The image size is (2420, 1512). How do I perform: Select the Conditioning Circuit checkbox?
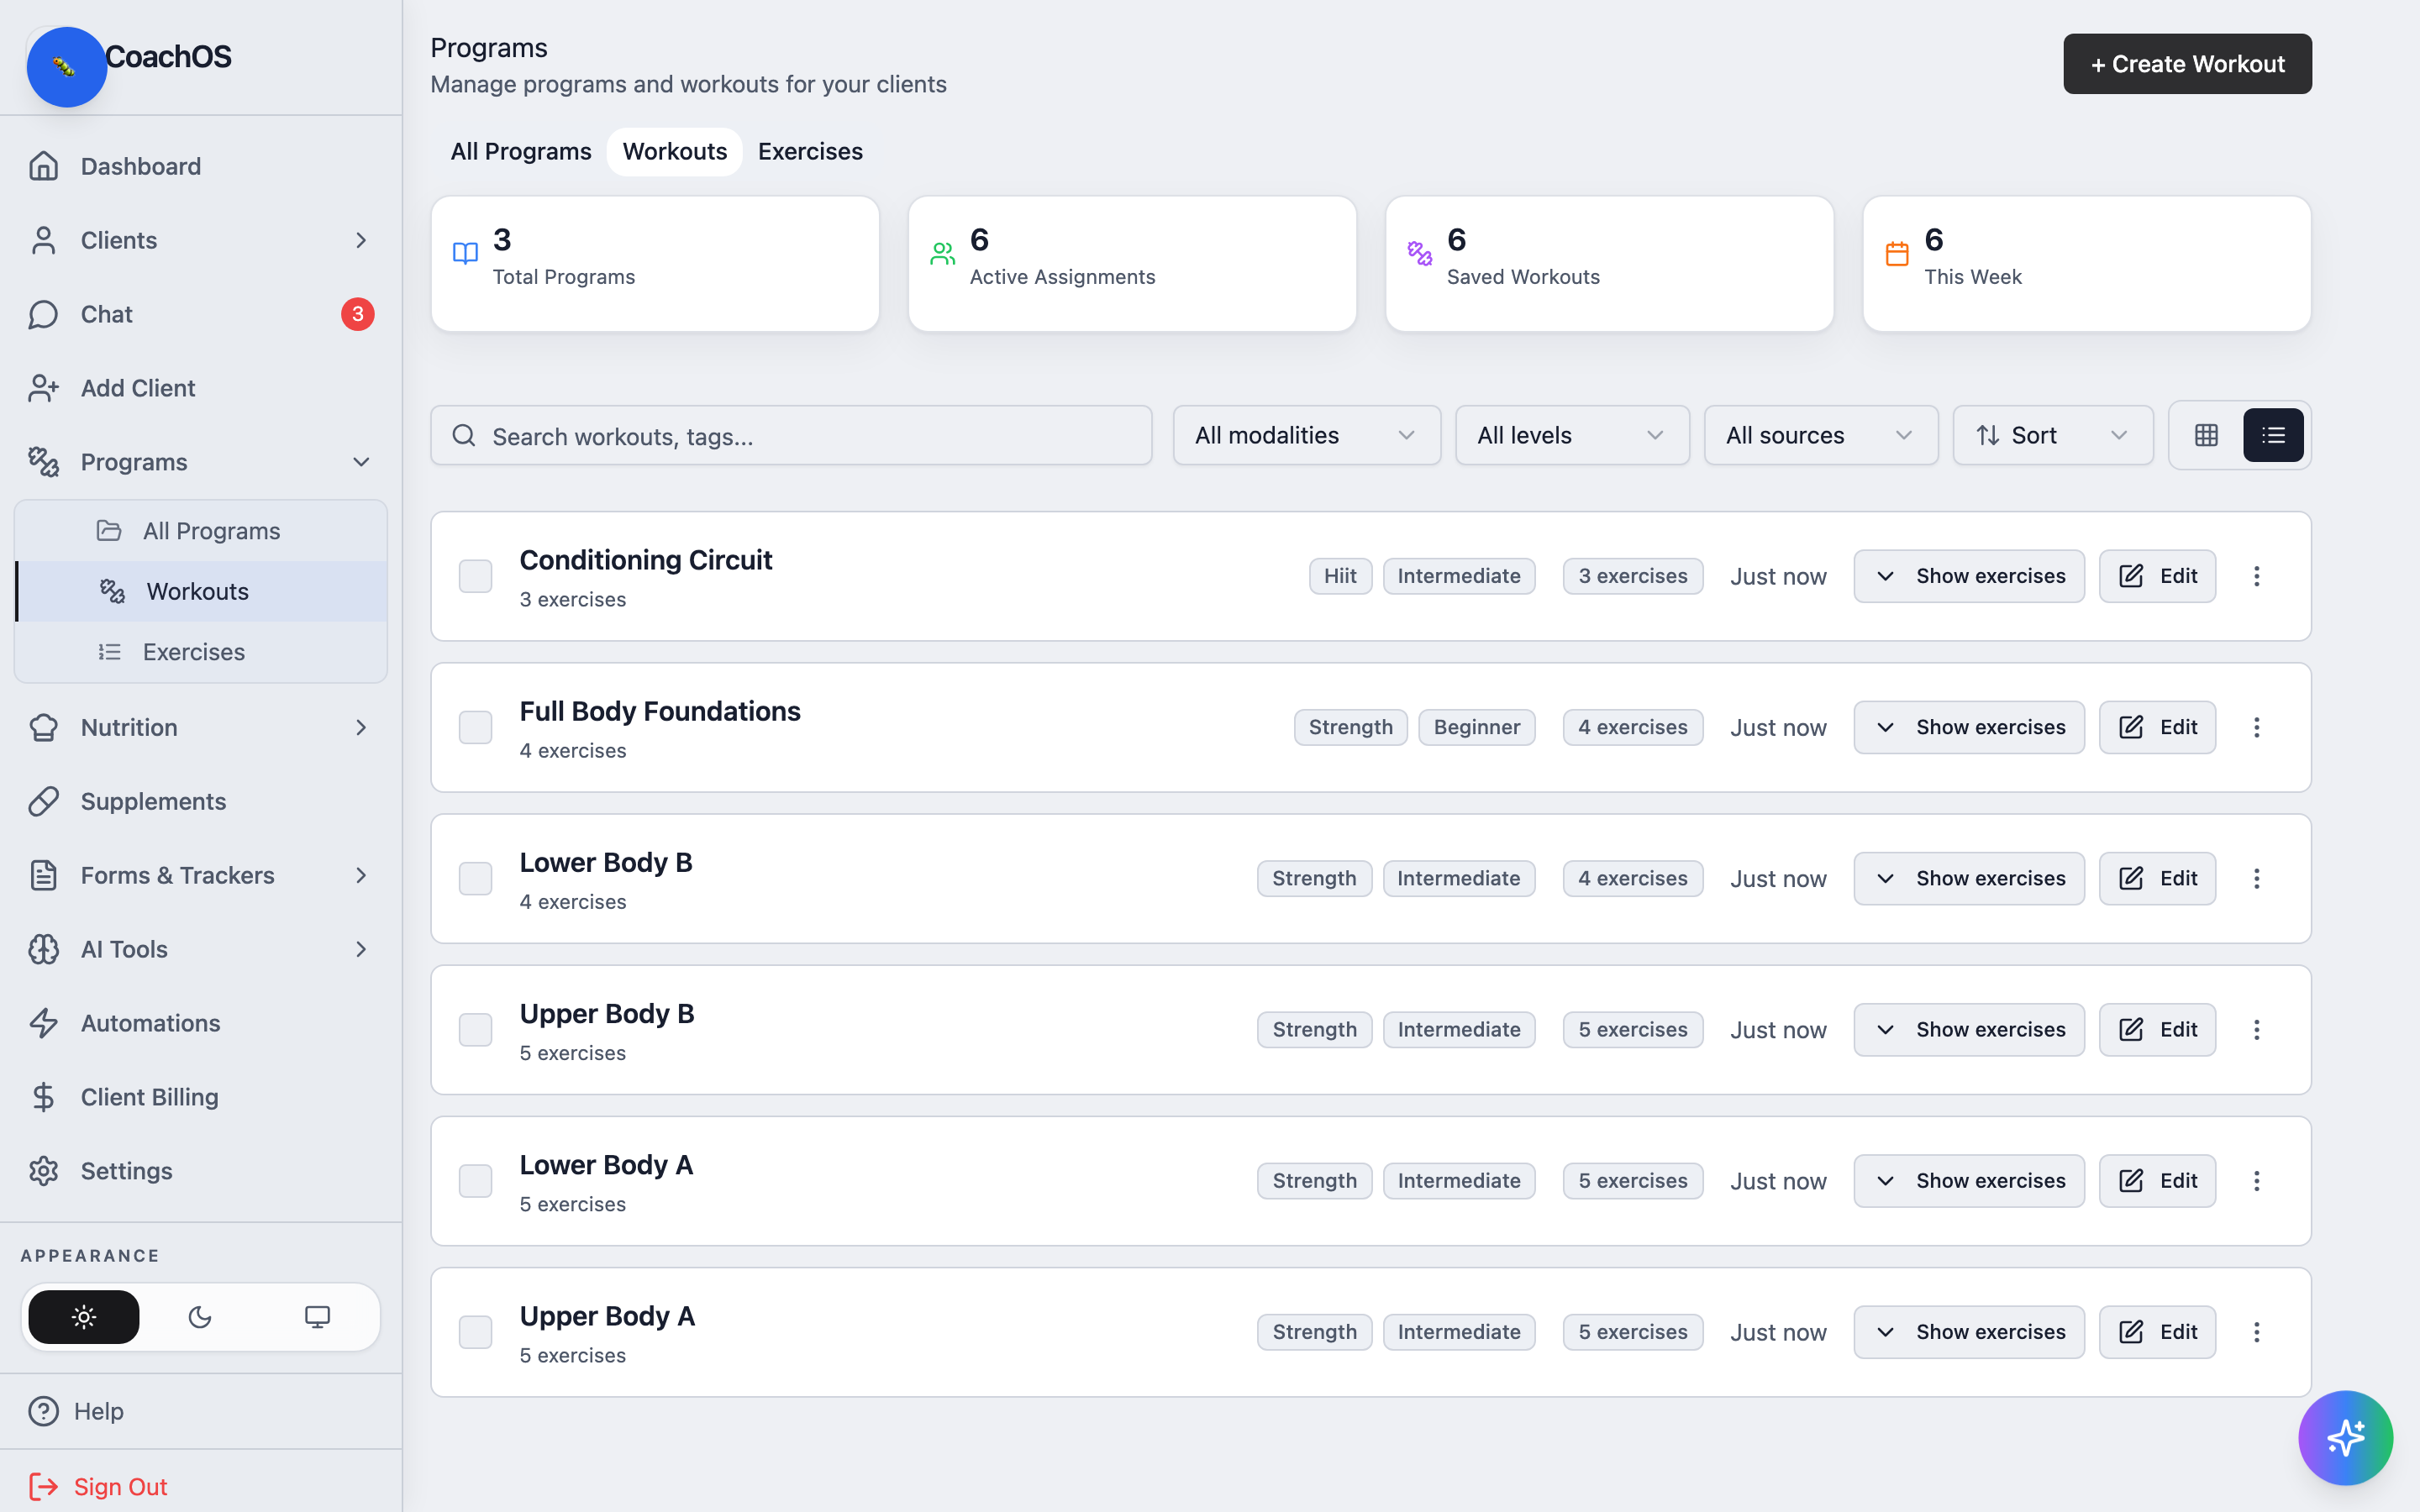(x=475, y=576)
